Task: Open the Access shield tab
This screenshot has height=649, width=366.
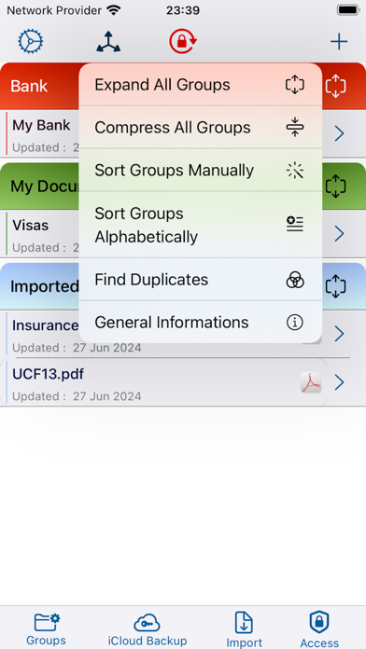Action: [319, 630]
